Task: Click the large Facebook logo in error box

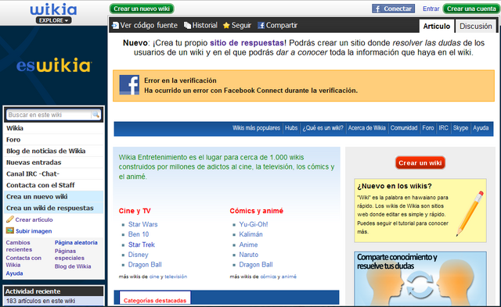Action: pyautogui.click(x=129, y=85)
